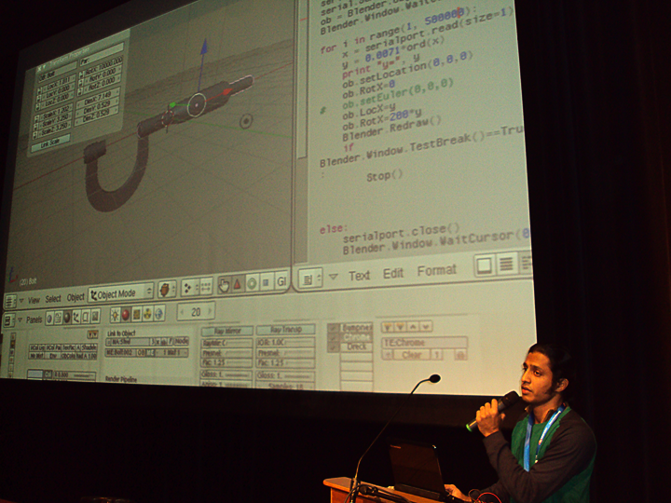Open the Object menu in 3D viewport header
671x503 pixels.
coord(75,297)
